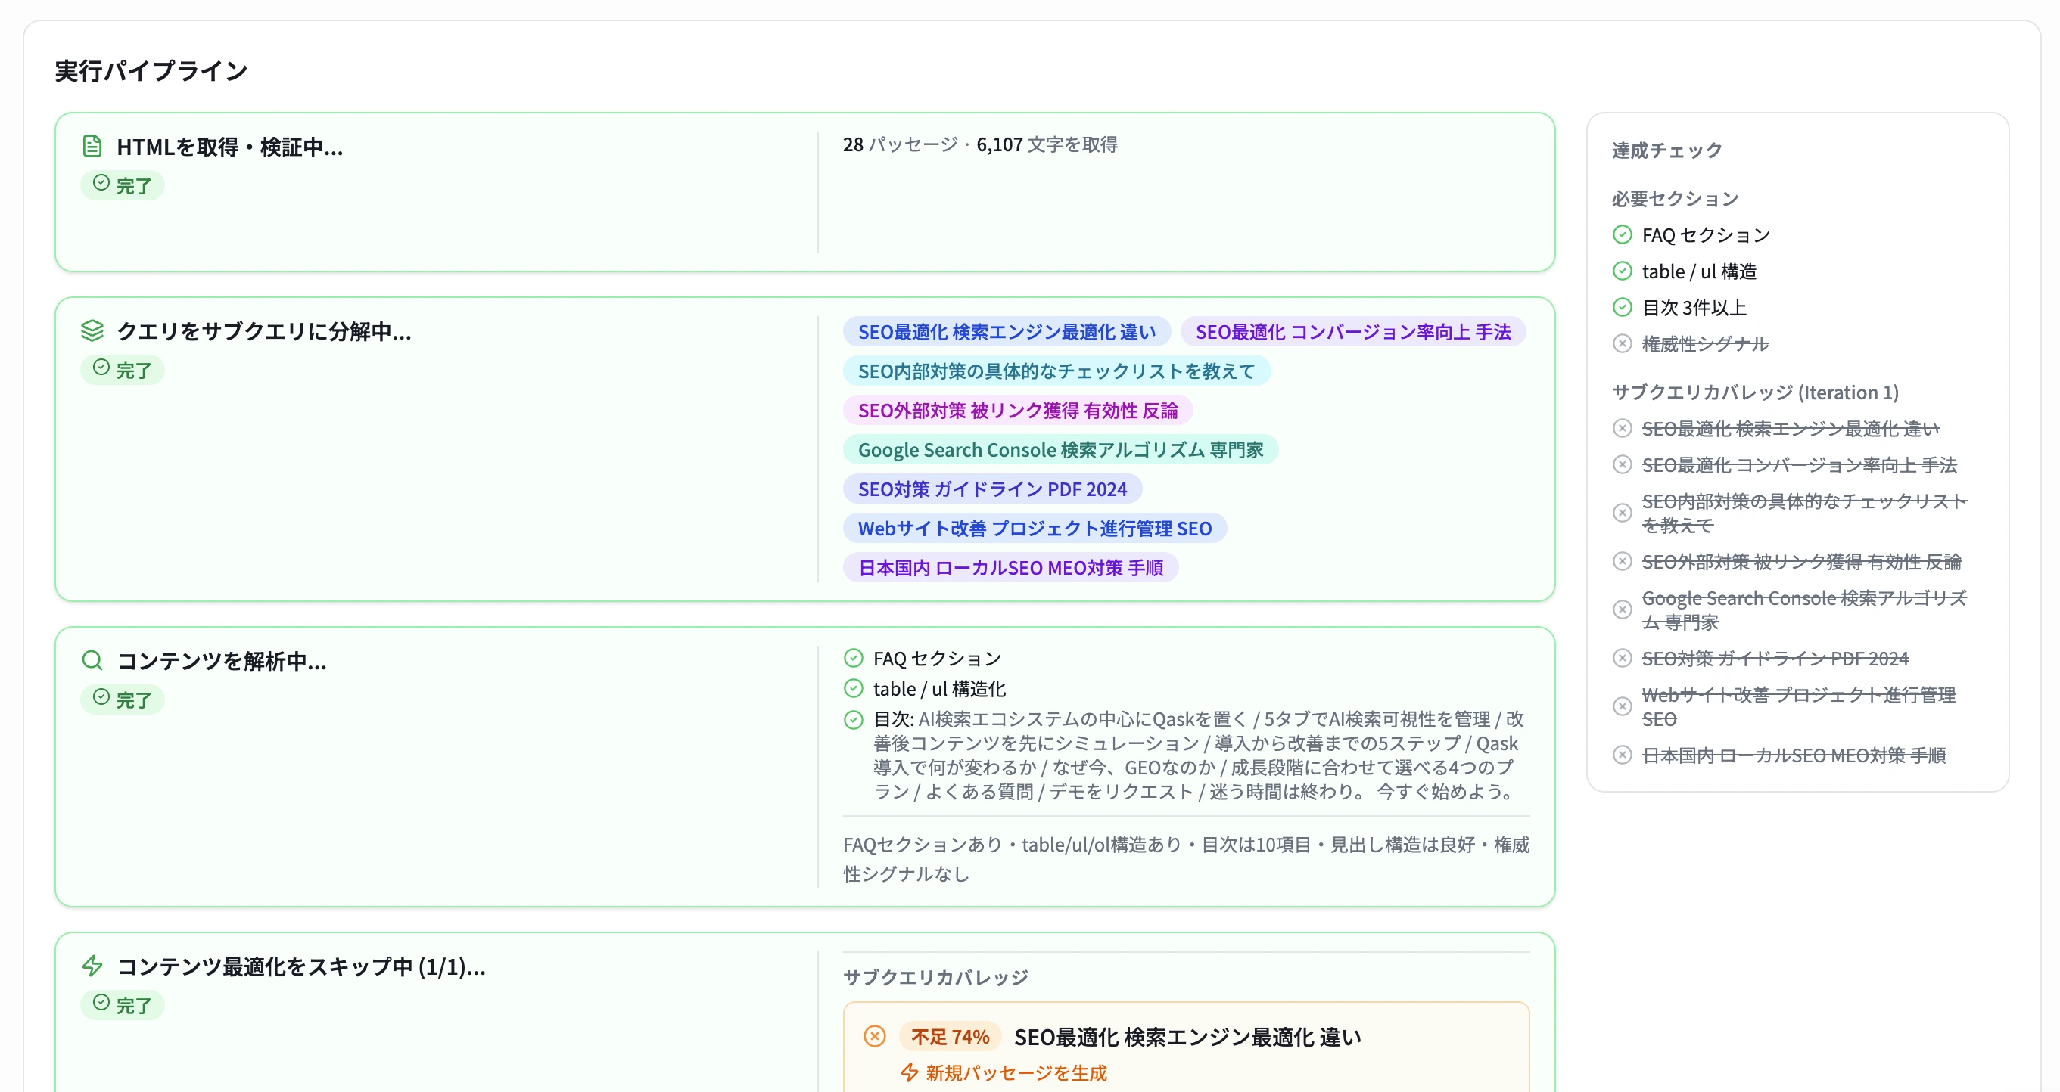Open 新規パッセージを生成

coord(1016,1073)
